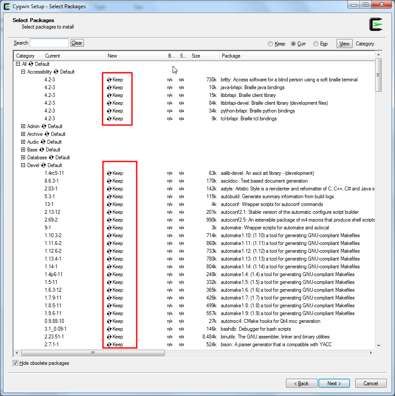This screenshot has width=395, height=396.
Task: Click the scroll up arrow of package list
Action: [378, 55]
